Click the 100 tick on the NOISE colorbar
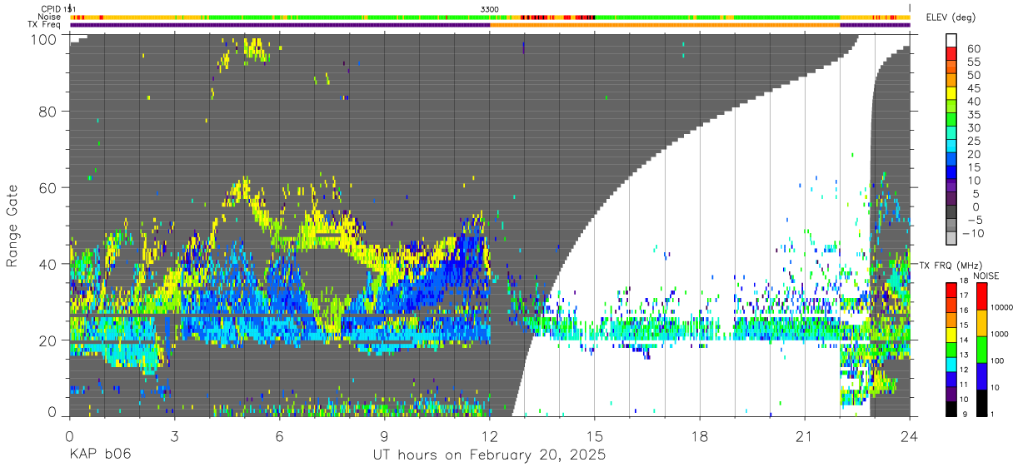Image resolution: width=1023 pixels, height=472 pixels. pyautogui.click(x=997, y=360)
